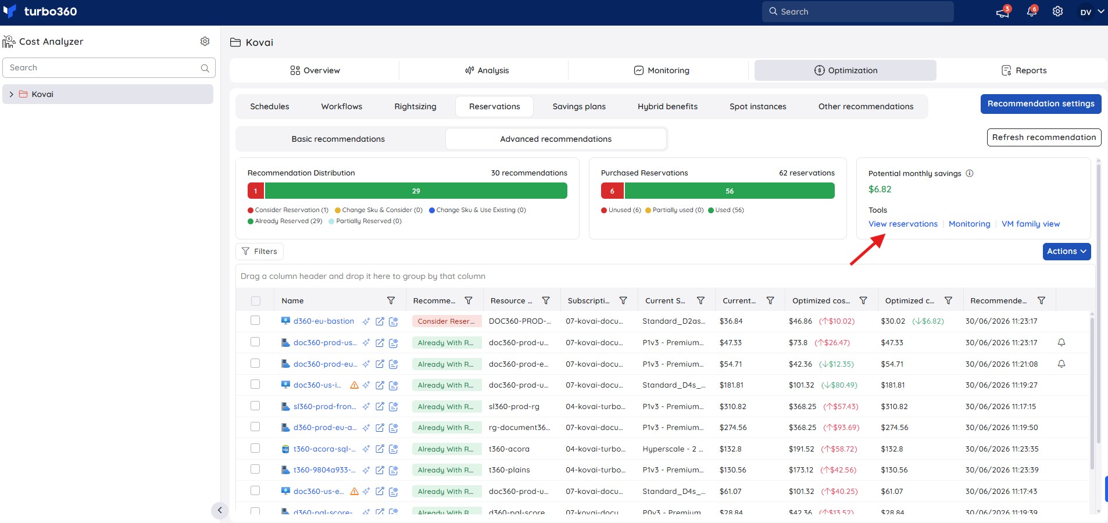
Task: Filter the Optimized cost column
Action: [863, 300]
